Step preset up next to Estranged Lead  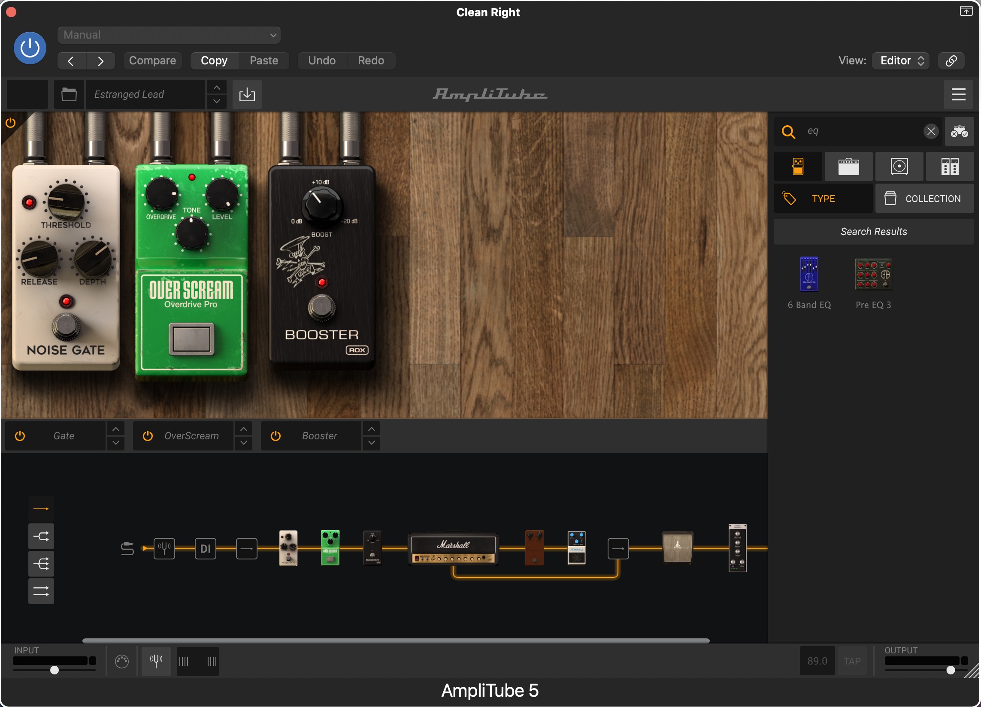[x=217, y=88]
